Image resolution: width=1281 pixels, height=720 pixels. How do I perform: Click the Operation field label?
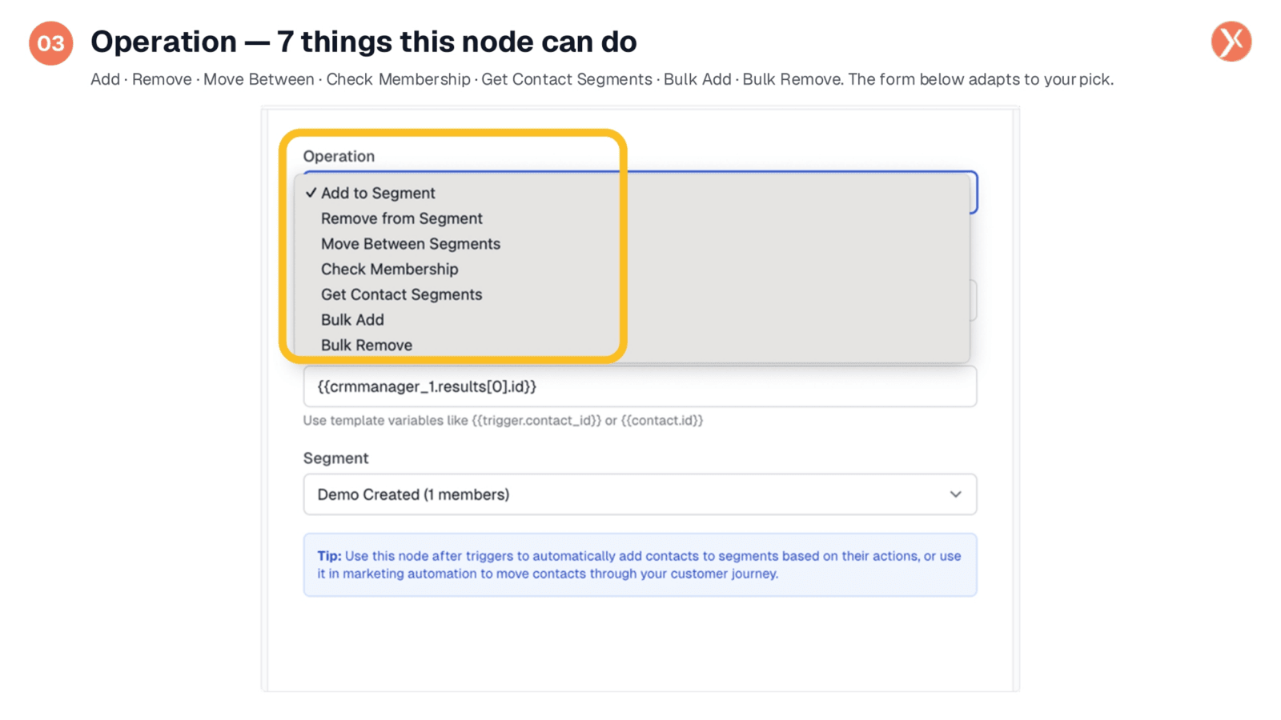pos(339,156)
